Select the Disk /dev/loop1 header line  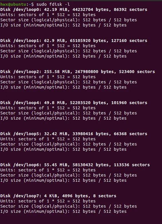[74, 41]
